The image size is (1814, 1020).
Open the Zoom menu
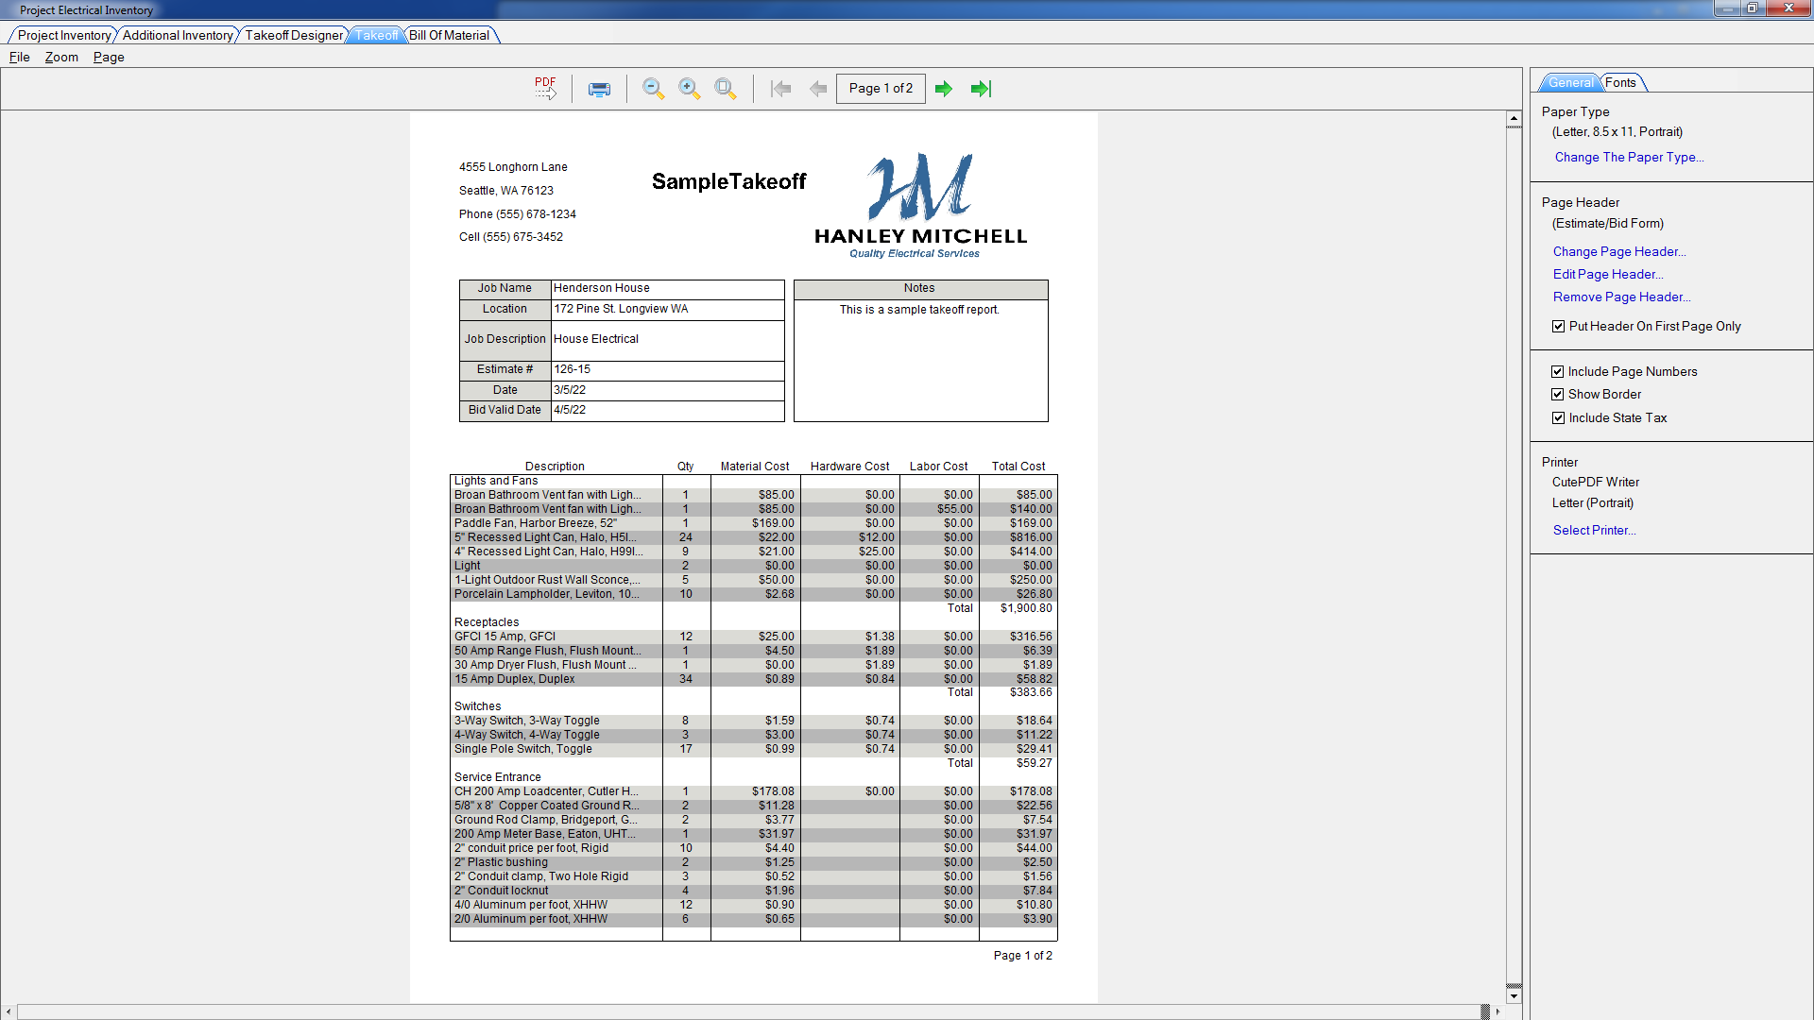click(61, 57)
